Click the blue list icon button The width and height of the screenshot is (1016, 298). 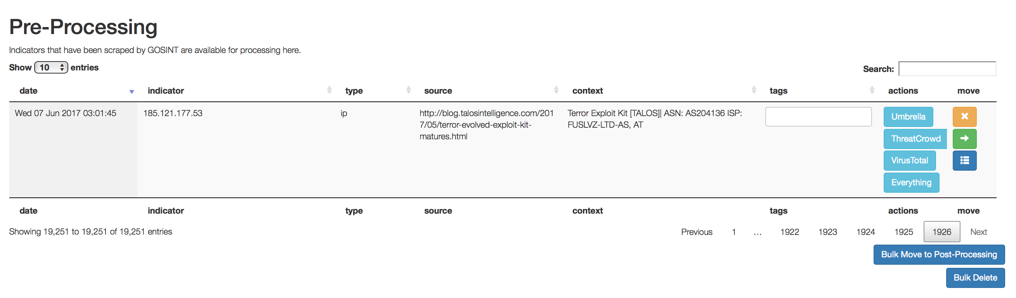tap(964, 160)
